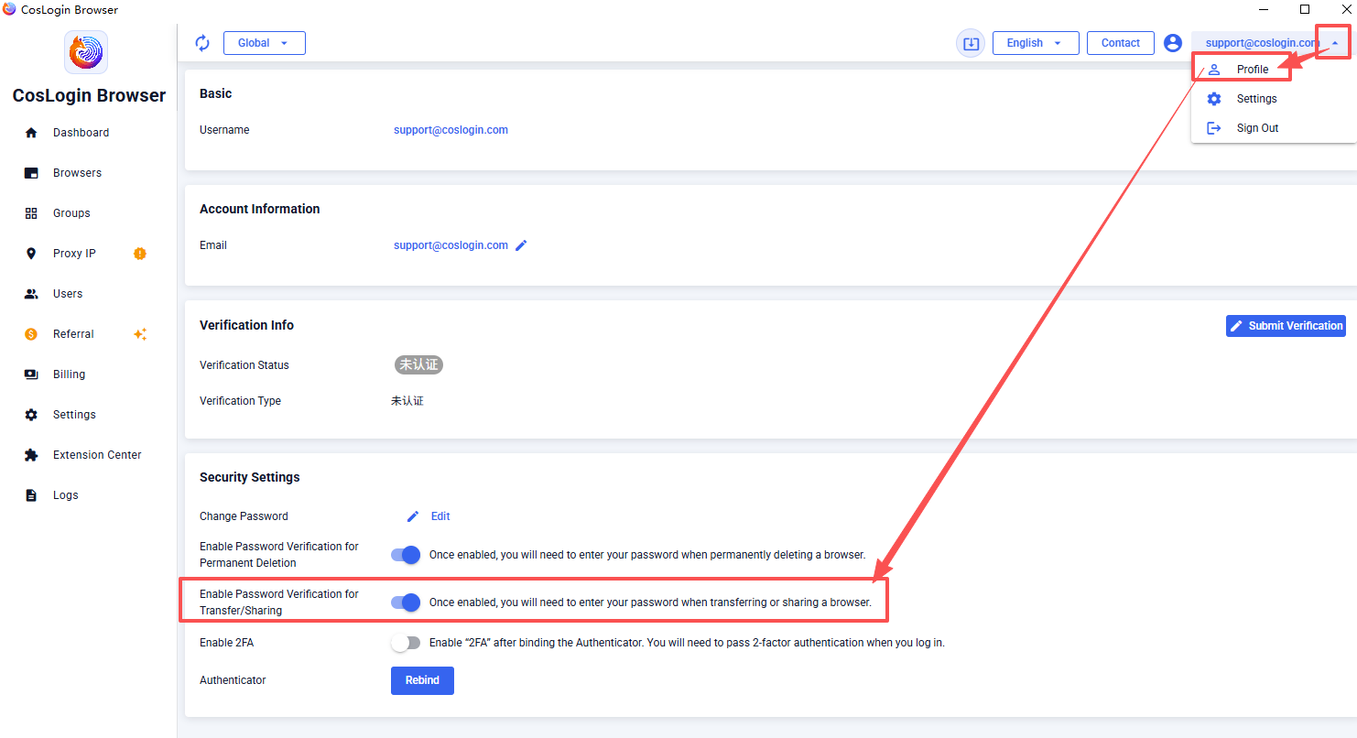Click the Groups grid icon
This screenshot has width=1357, height=738.
pyautogui.click(x=31, y=213)
